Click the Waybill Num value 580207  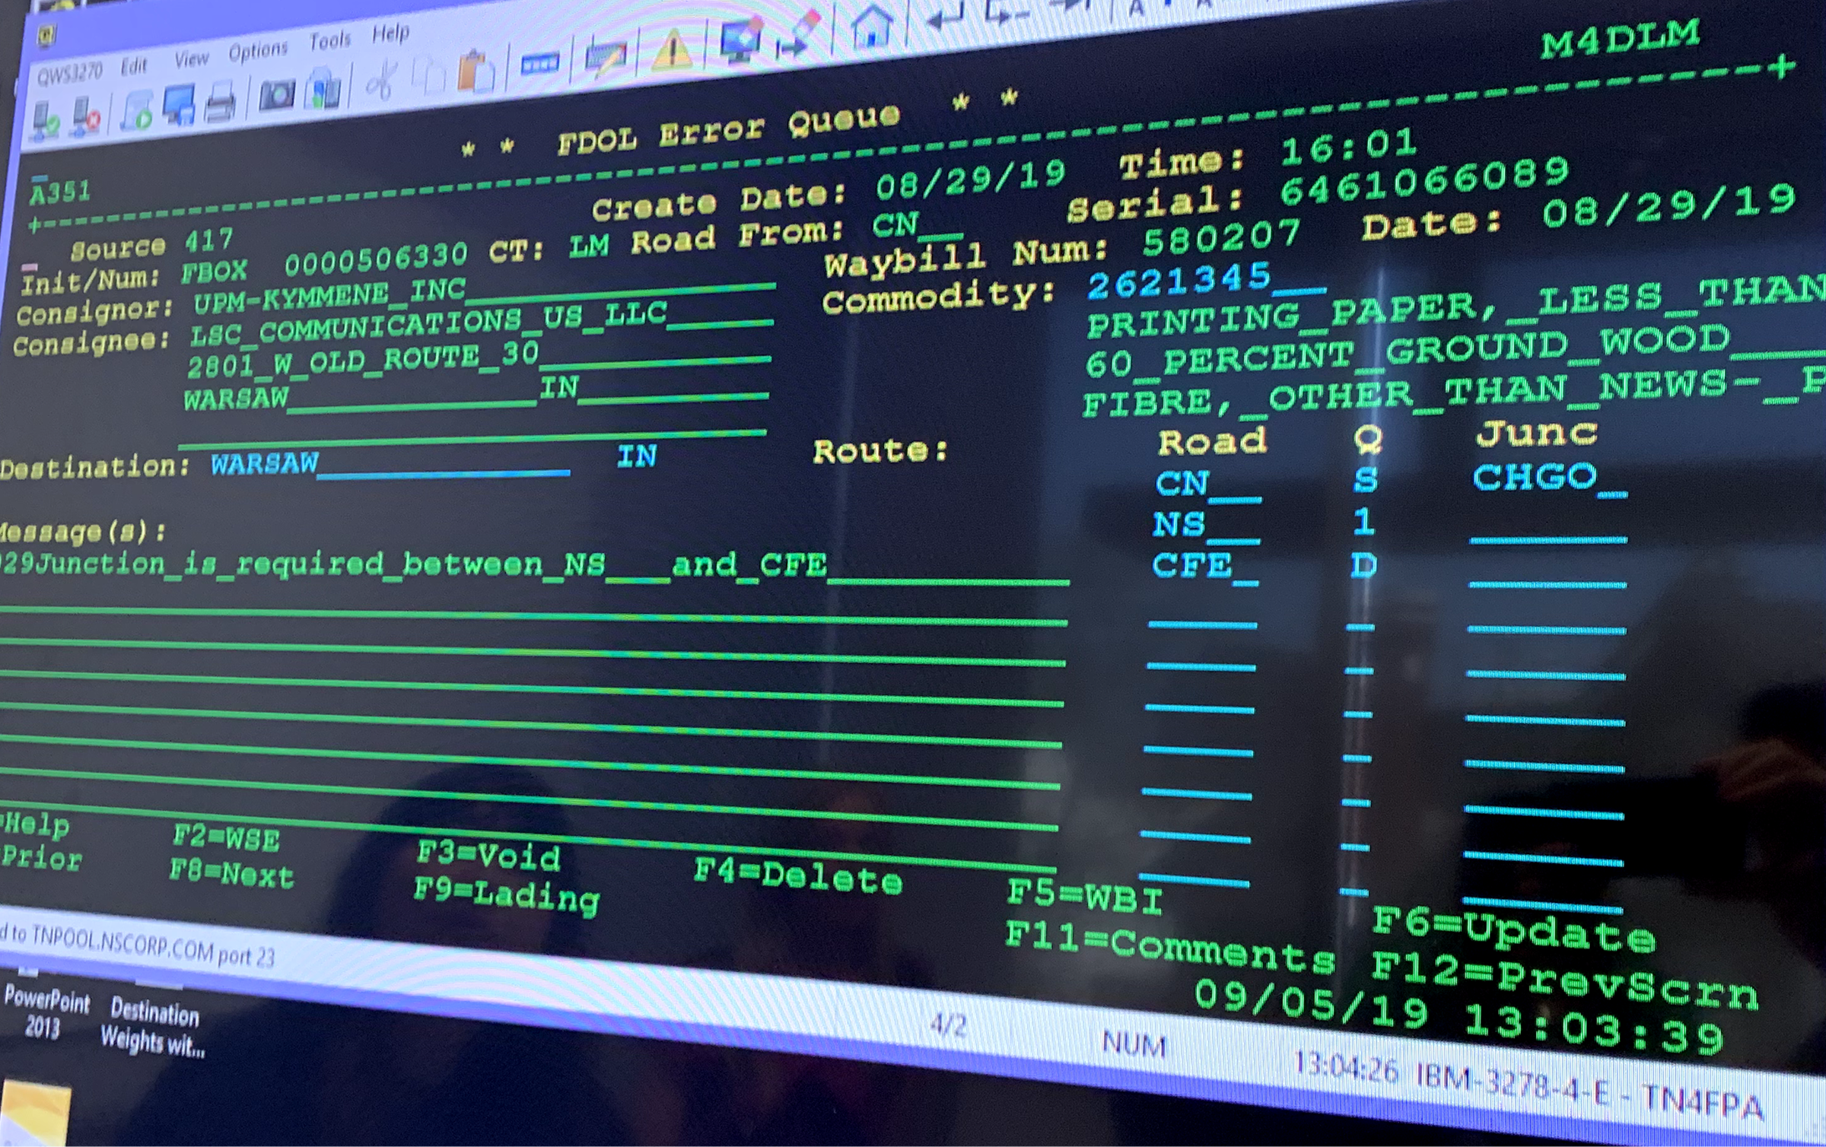[1222, 237]
